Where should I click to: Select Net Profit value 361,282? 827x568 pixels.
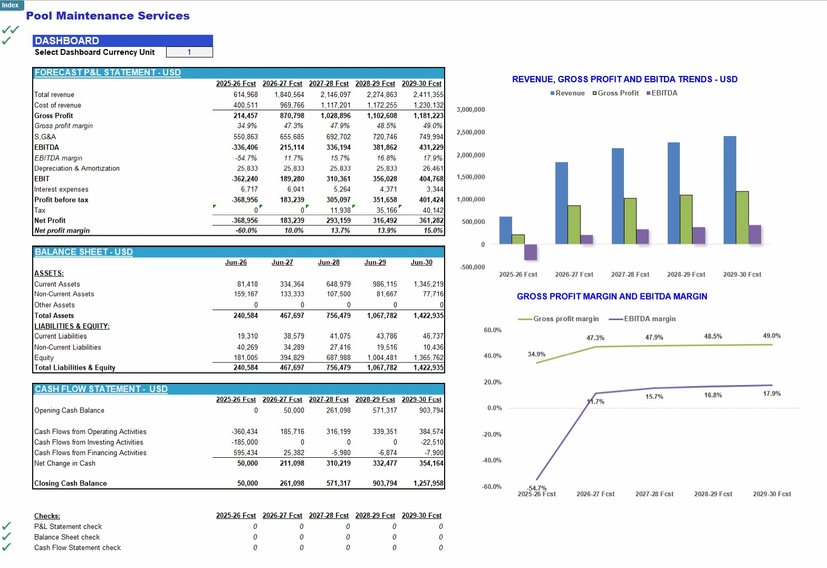coord(431,220)
